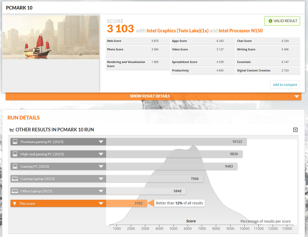Click the chart icon next to Other Results heading

coord(12,130)
